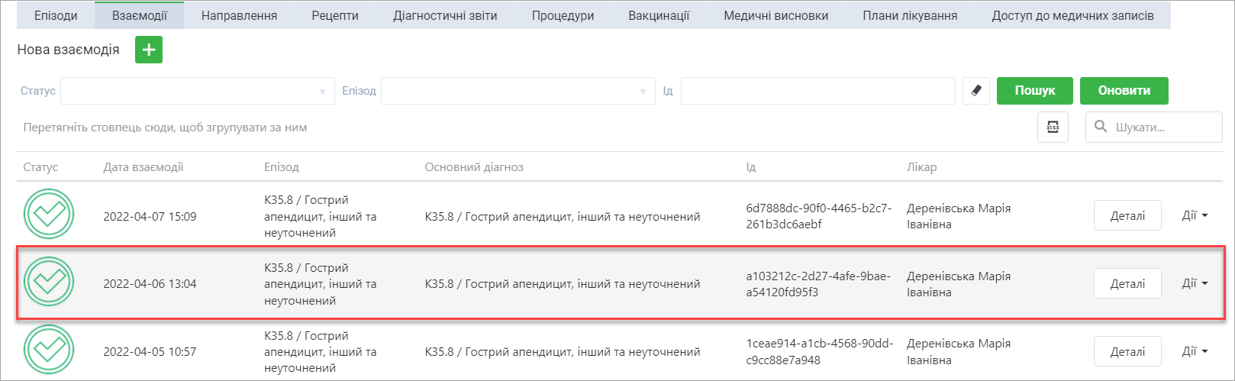This screenshot has height=381, width=1235.
Task: Click the green plus icon for Нова взаємодія
Action: (149, 50)
